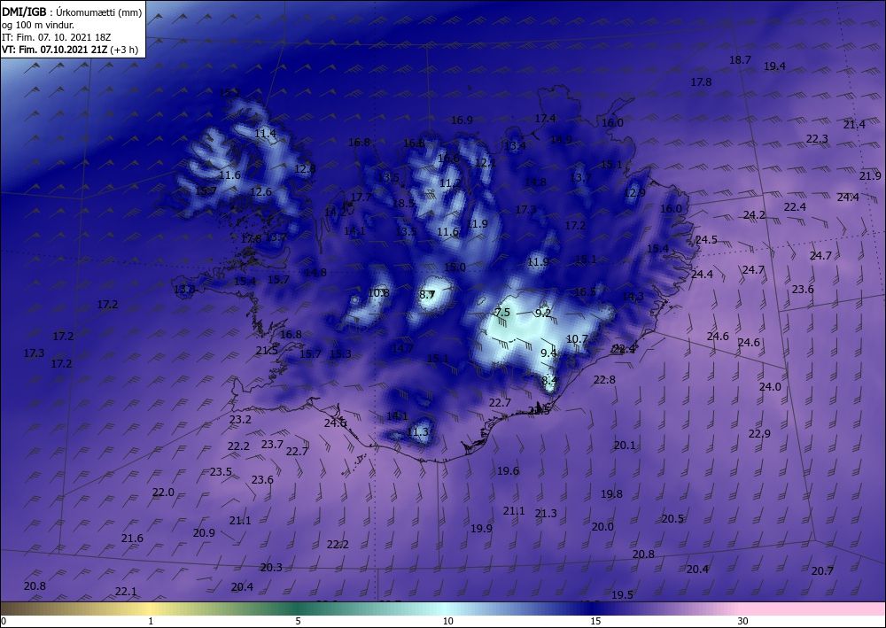
Task: Click the map value 18.5
Action: point(403,204)
